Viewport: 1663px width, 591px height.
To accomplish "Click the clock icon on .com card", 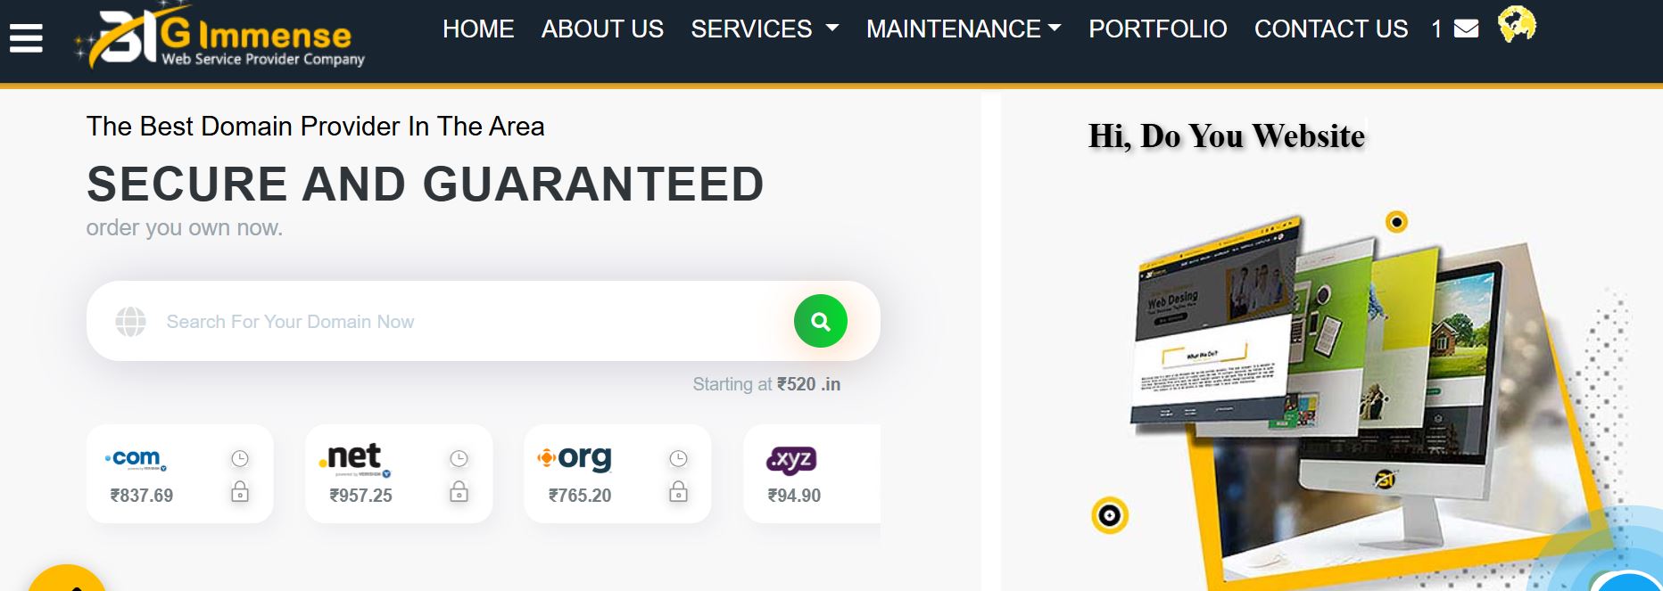I will pos(240,458).
